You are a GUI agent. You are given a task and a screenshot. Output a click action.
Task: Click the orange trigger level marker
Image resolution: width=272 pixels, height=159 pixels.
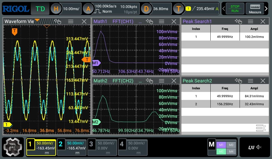[x=87, y=60]
